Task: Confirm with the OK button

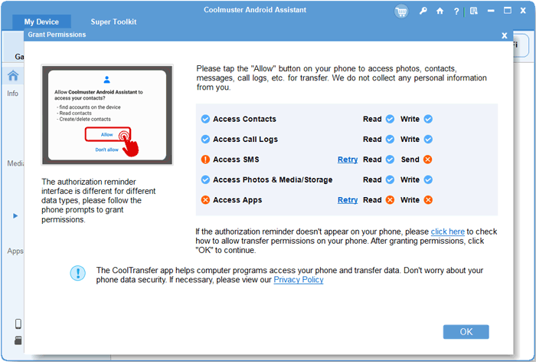Action: tap(466, 332)
